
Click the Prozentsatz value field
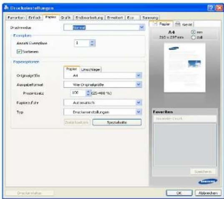78,93
